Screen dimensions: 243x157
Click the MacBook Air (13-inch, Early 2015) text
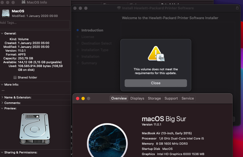point(167,133)
